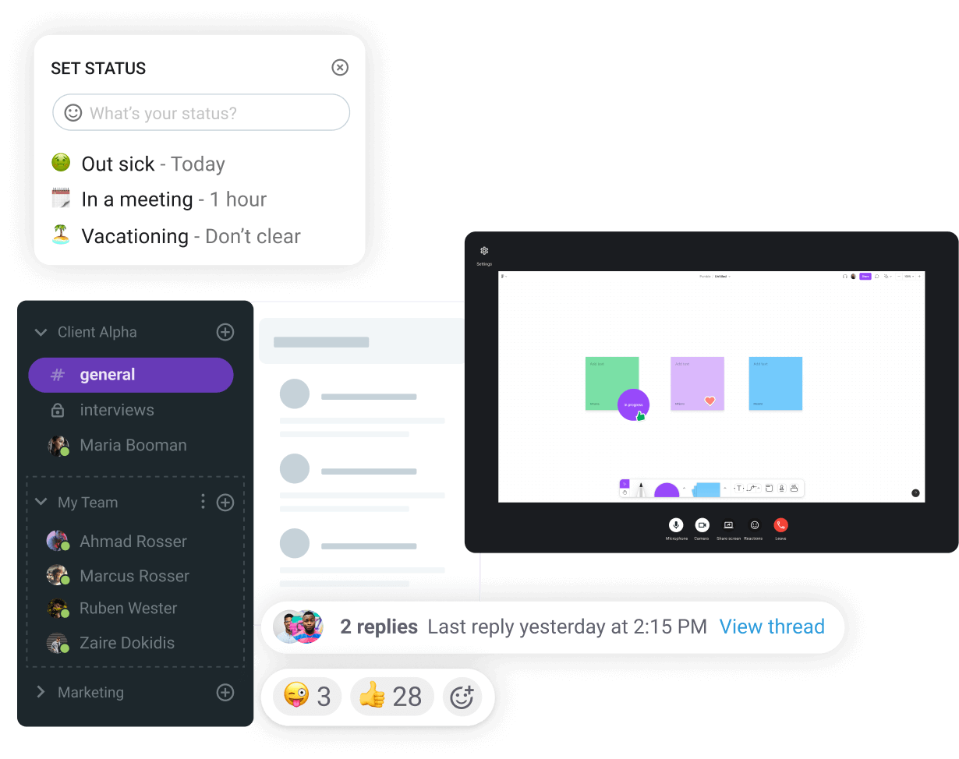Toggle the Camera in call controls
The image size is (959, 759).
(702, 525)
